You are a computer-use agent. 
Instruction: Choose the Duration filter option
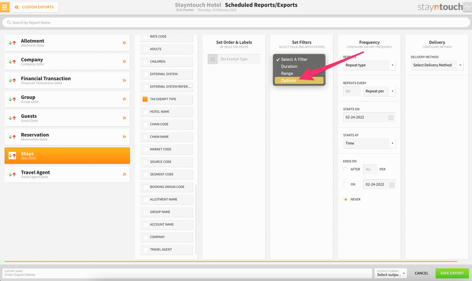click(x=299, y=67)
